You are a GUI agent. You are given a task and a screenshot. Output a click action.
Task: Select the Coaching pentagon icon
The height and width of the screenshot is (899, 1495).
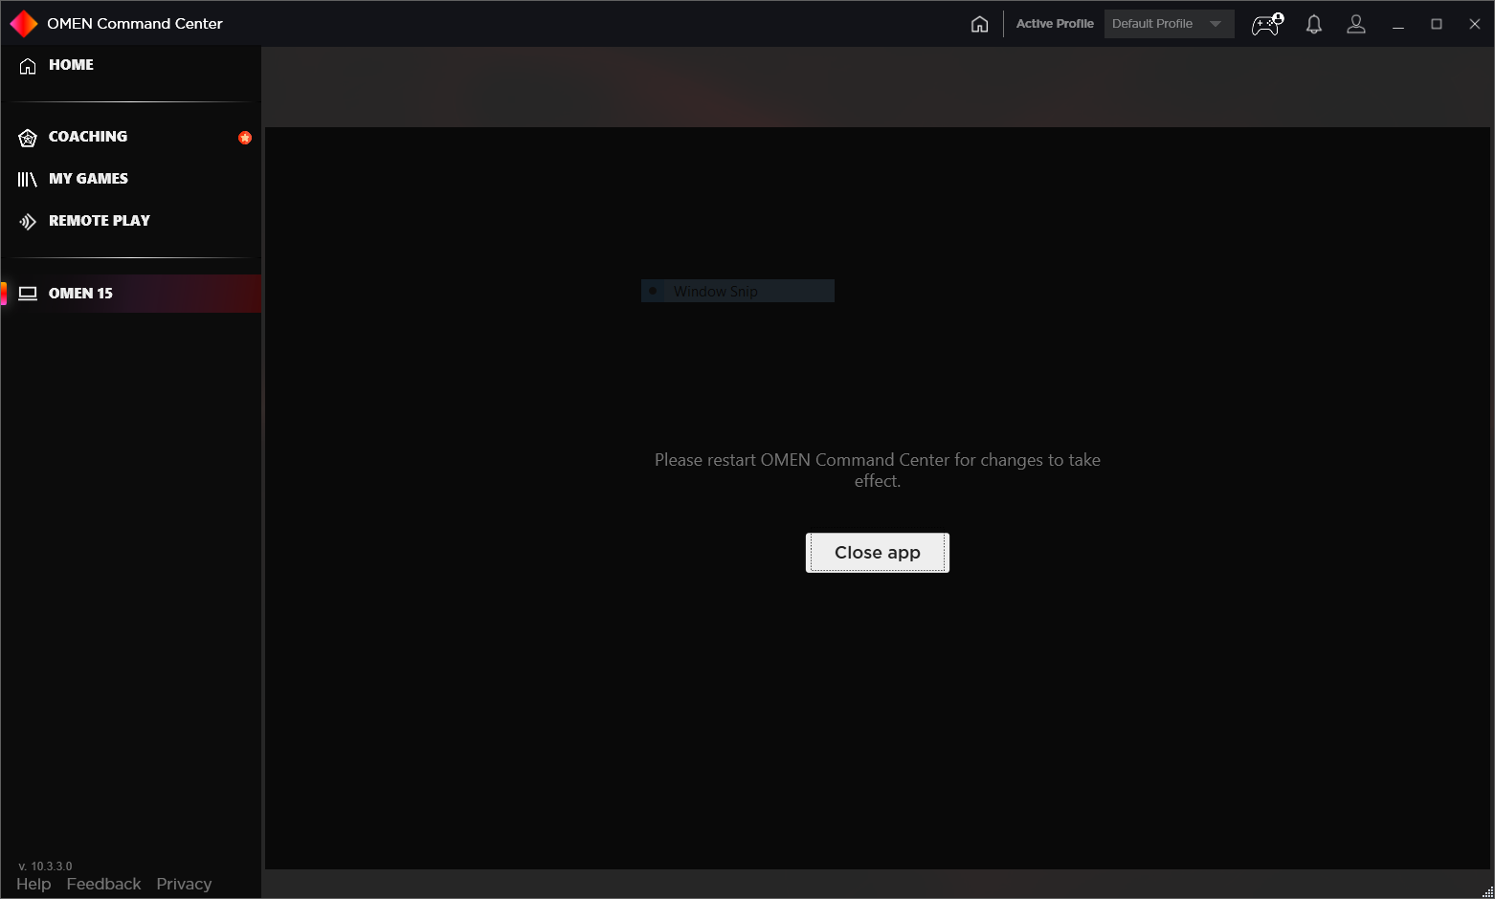(x=28, y=137)
